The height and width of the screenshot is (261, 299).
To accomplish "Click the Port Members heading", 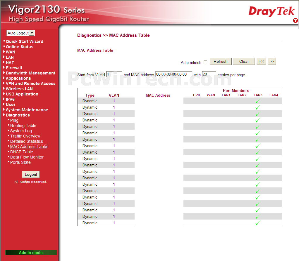I will [236, 91].
